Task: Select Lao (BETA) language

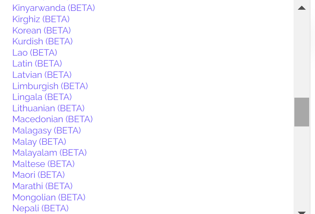Action: tap(35, 53)
